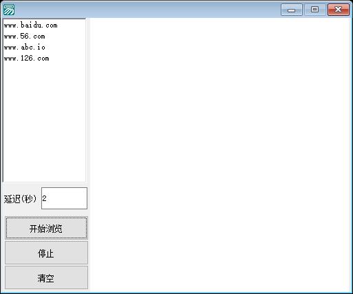This screenshot has height=294, width=353.
Task: Click the 延迟(秒) label
Action: point(20,199)
